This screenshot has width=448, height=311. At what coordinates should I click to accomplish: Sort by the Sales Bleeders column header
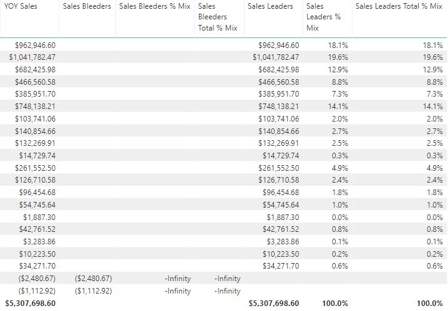(87, 6)
